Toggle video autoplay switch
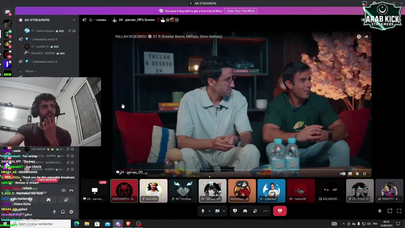This screenshot has width=405, height=228. pyautogui.click(x=343, y=174)
